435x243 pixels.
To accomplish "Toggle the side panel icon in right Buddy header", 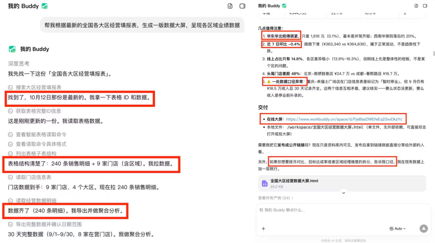I will (x=425, y=6).
